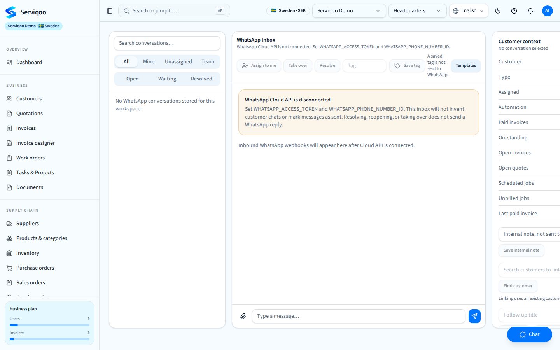Viewport: 560px width, 350px height.
Task: Open Quotations page
Action: [x=49, y=114]
